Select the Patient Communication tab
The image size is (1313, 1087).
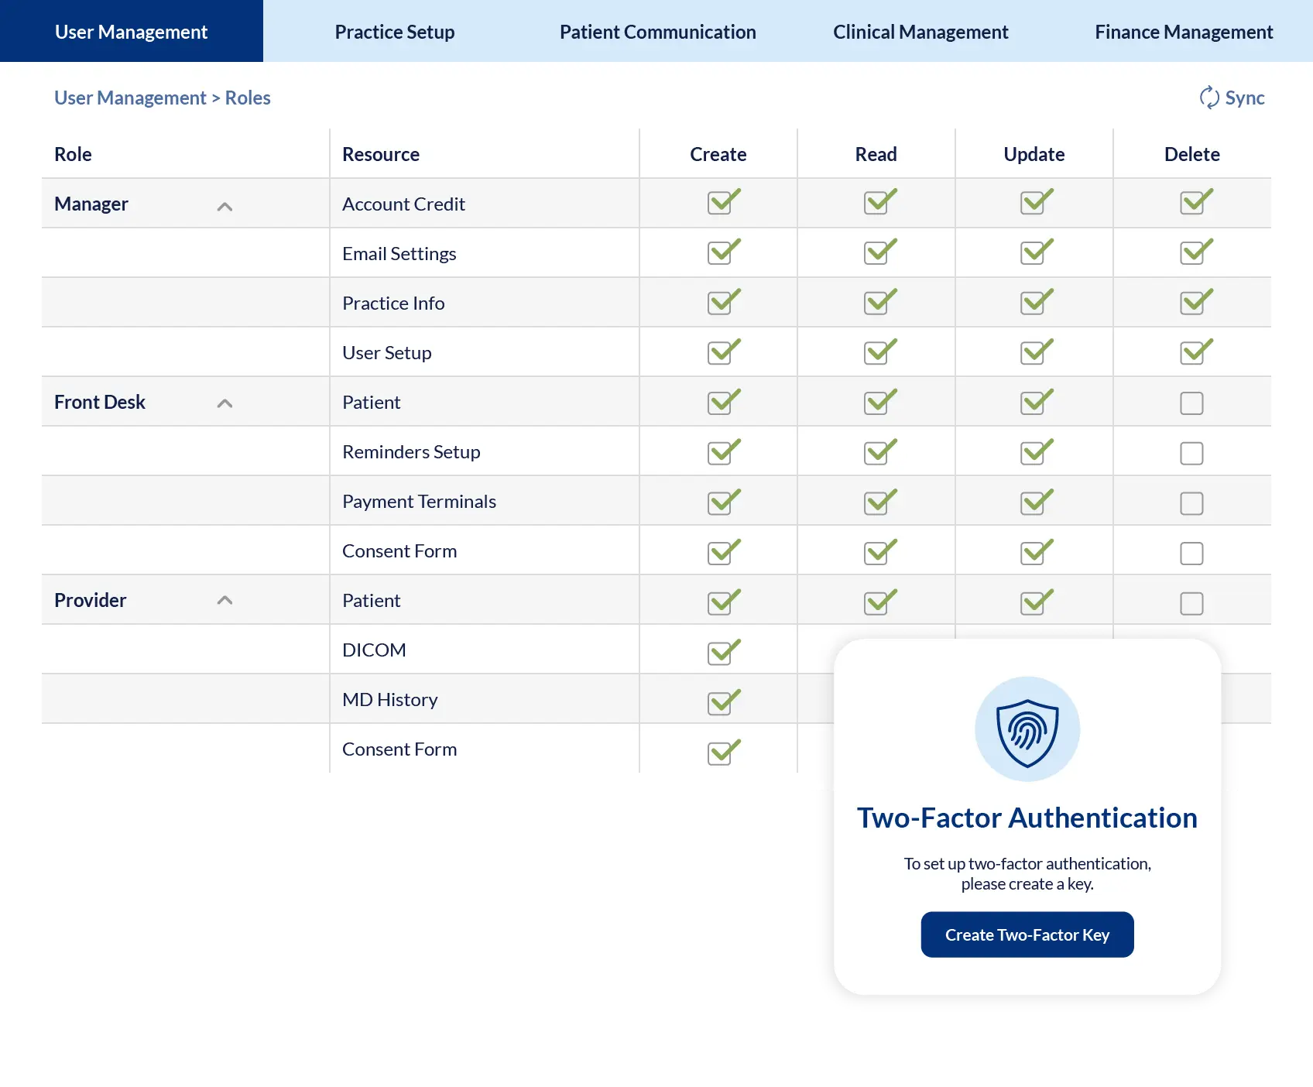tap(658, 31)
